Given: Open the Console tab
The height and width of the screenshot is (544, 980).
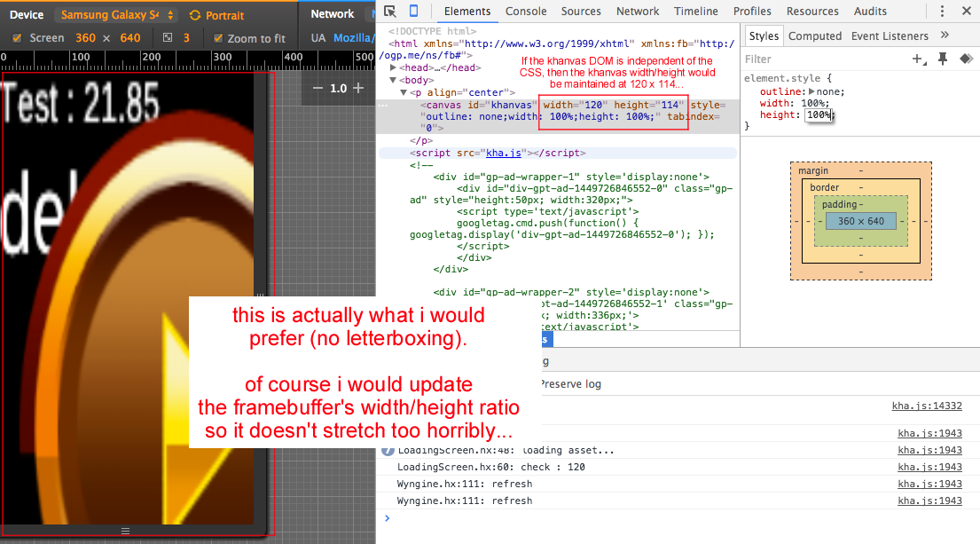Looking at the screenshot, I should (x=526, y=12).
